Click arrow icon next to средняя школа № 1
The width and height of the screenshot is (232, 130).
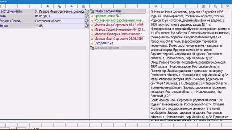[92, 16]
